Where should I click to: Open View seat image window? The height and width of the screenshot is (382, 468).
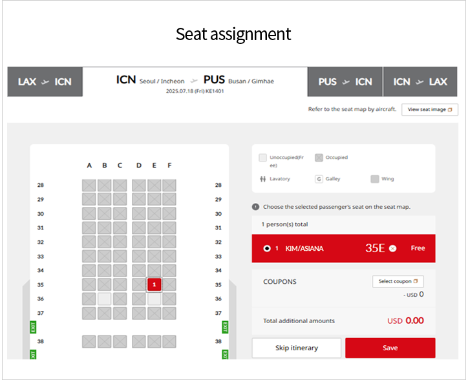pos(430,109)
